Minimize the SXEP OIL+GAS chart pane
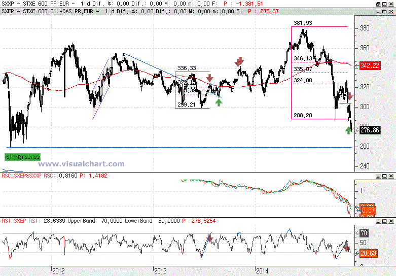The width and height of the screenshot is (396, 276). pyautogui.click(x=378, y=12)
